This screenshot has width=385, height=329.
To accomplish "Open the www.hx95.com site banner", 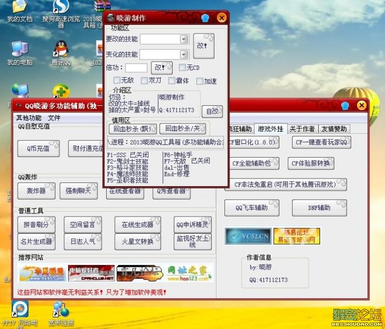I will (x=42, y=273).
